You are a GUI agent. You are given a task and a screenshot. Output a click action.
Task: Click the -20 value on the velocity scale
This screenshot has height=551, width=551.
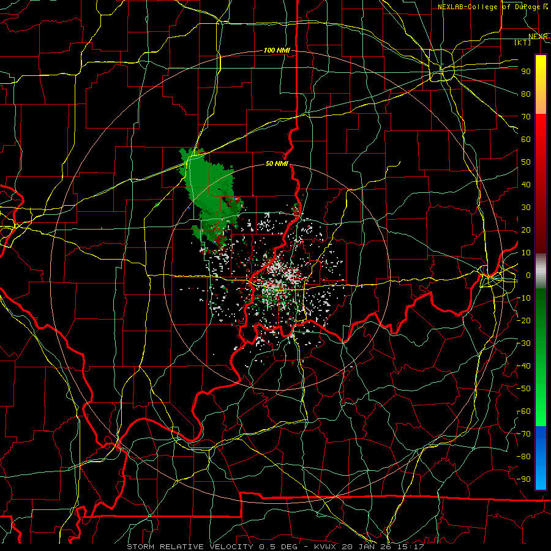coord(524,321)
